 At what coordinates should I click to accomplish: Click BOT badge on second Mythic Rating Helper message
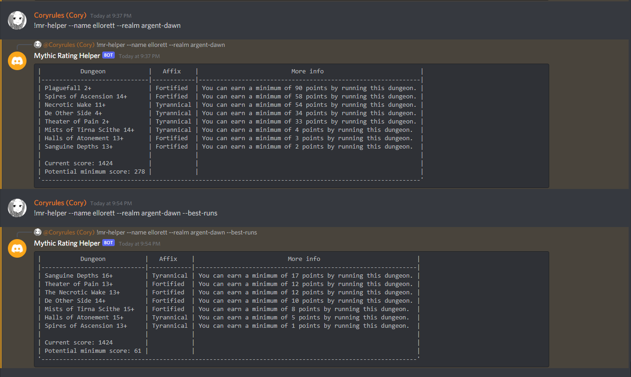point(108,243)
